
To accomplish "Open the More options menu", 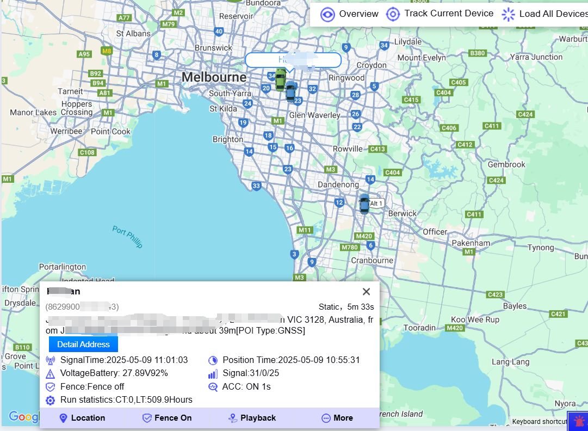I will point(337,418).
